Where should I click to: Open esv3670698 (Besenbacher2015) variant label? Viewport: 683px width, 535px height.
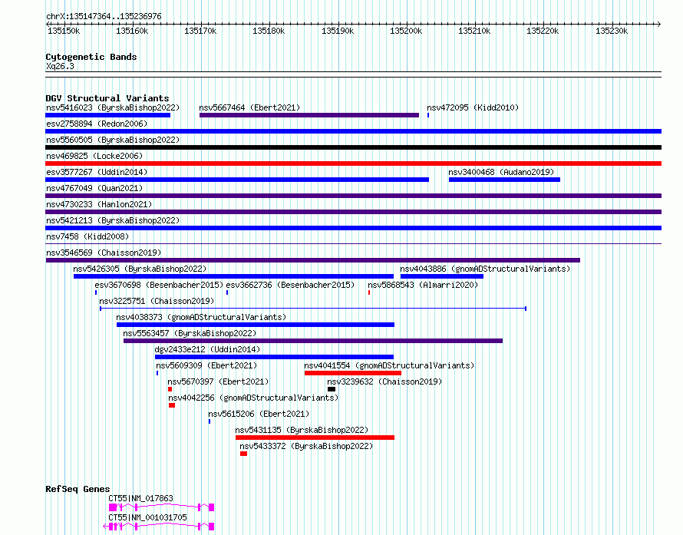159,285
